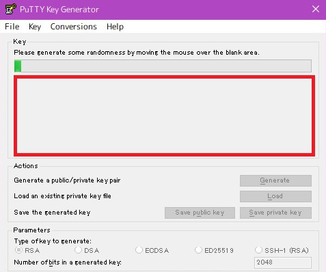Click the Load button
Screen dimensions: 326x272
coord(275,196)
